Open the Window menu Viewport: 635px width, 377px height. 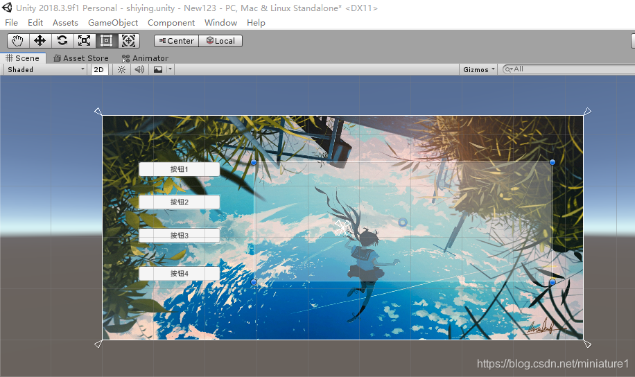click(x=220, y=23)
